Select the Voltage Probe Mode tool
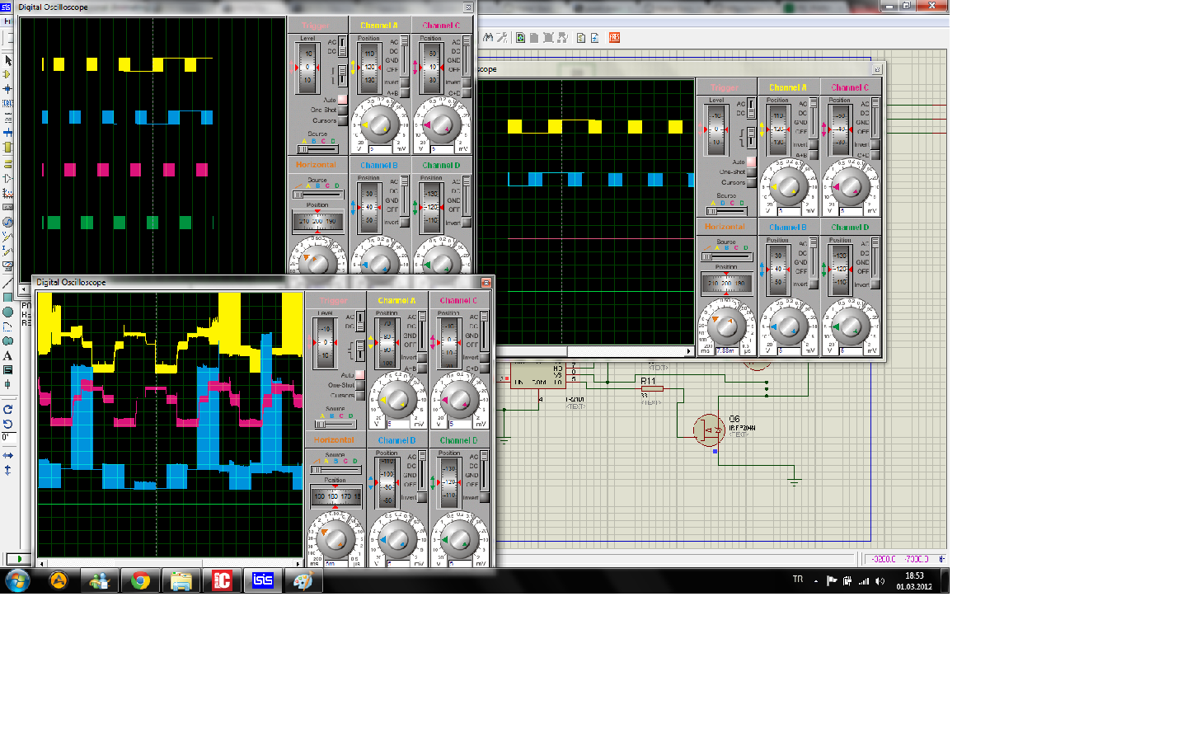This screenshot has width=1187, height=742. point(7,237)
